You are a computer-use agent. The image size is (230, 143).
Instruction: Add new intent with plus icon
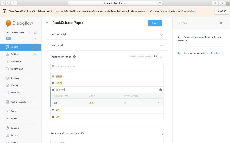(x=35, y=47)
